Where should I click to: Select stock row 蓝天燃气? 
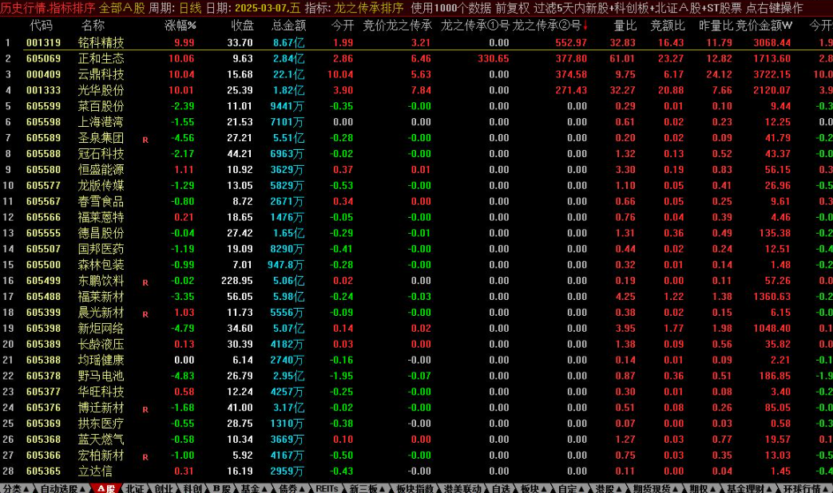coord(417,440)
